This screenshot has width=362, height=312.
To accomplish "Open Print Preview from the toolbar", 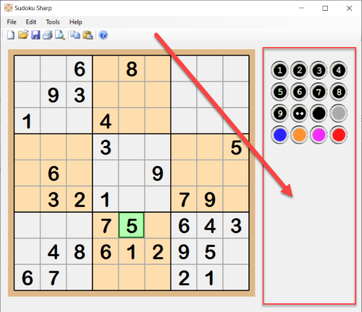I will 60,35.
